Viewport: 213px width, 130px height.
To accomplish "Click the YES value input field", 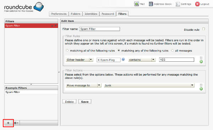I will pyautogui.click(x=176, y=60).
